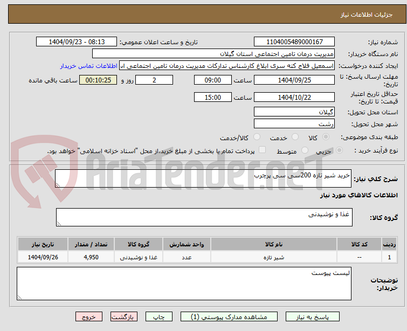This screenshot has height=331, width=407.
Task: Click the ایجاد کننده درخواست field
Action: [x=227, y=66]
